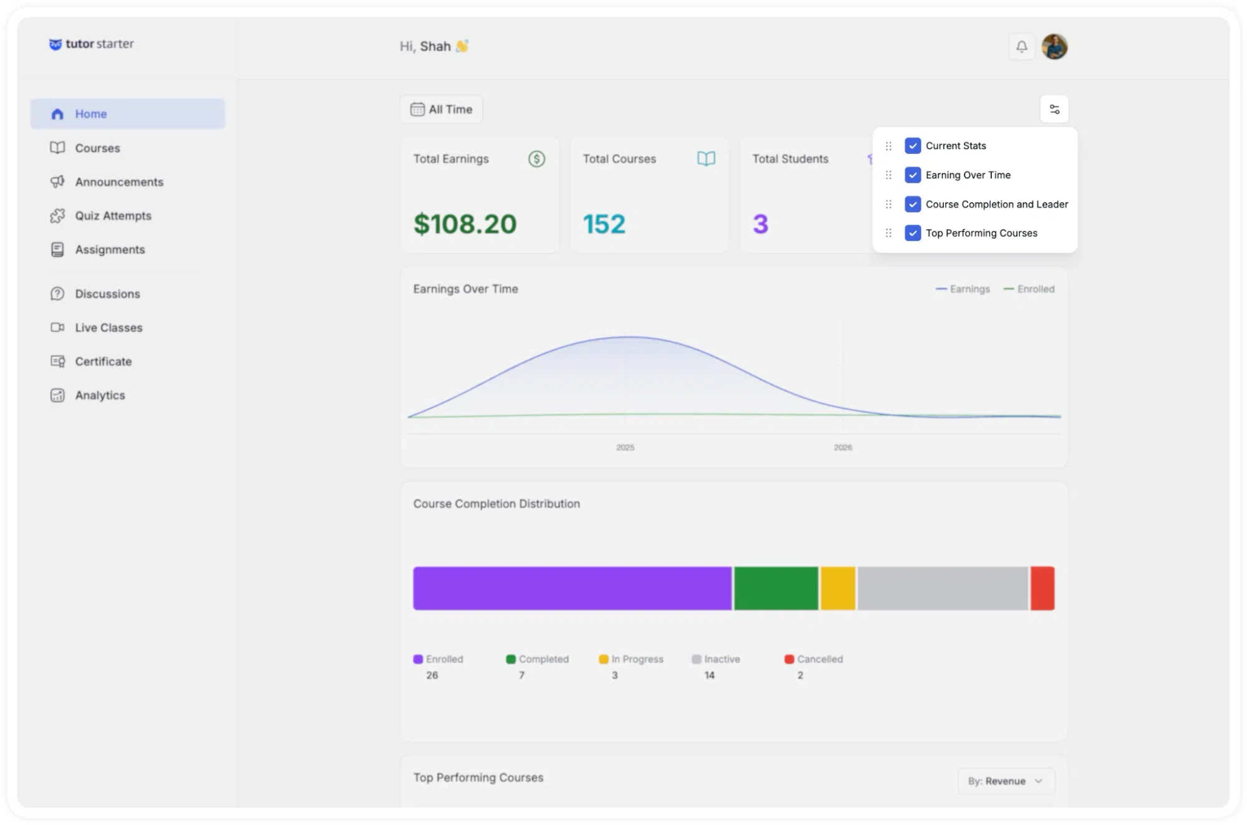Viewport: 1247px width, 825px height.
Task: Click the Analytics chart icon
Action: (x=57, y=395)
